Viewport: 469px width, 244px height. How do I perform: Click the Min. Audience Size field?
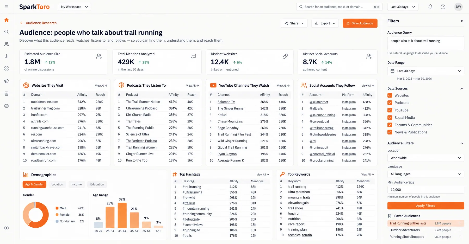coord(425,190)
